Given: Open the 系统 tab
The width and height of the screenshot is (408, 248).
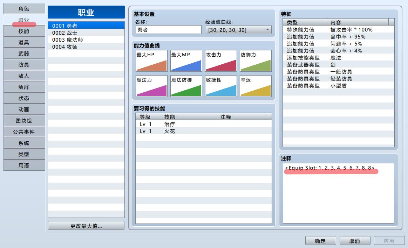Looking at the screenshot, I should (24, 143).
